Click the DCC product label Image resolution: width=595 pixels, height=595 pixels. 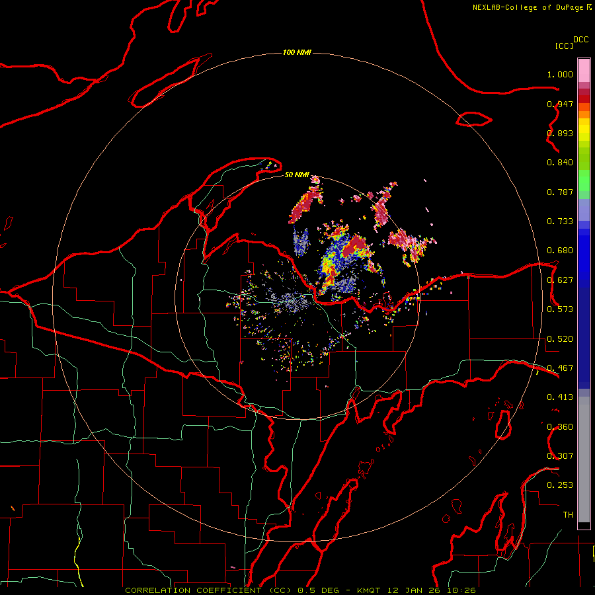(580, 40)
